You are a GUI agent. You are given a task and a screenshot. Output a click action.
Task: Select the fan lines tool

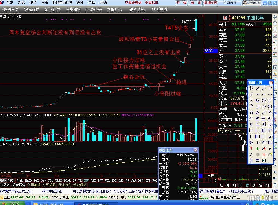pos(251,142)
